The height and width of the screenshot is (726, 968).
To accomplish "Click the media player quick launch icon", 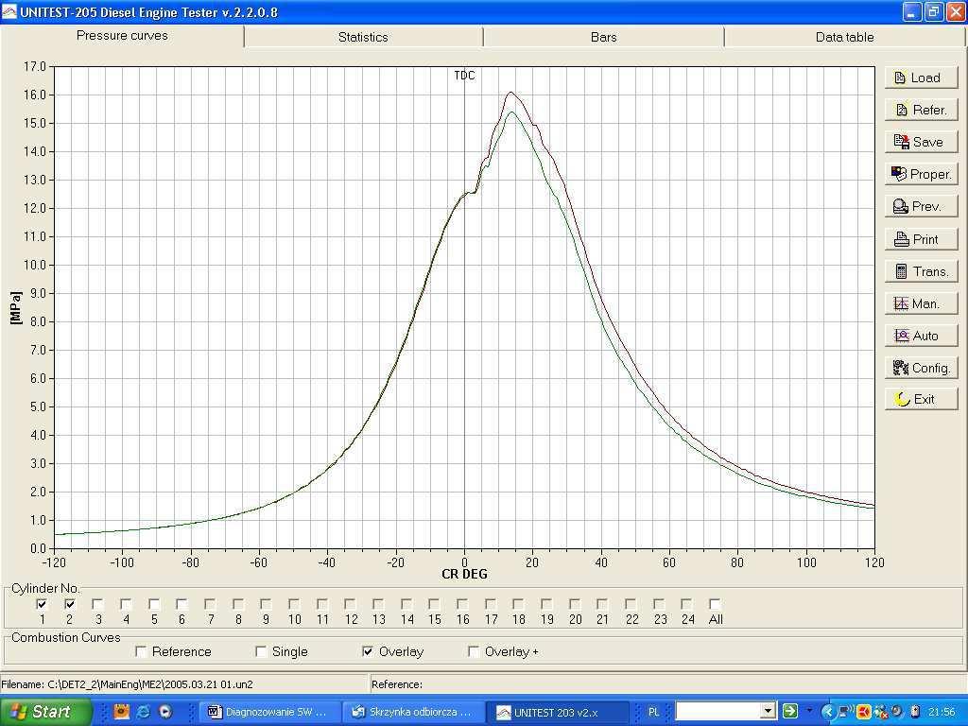I will pyautogui.click(x=165, y=712).
